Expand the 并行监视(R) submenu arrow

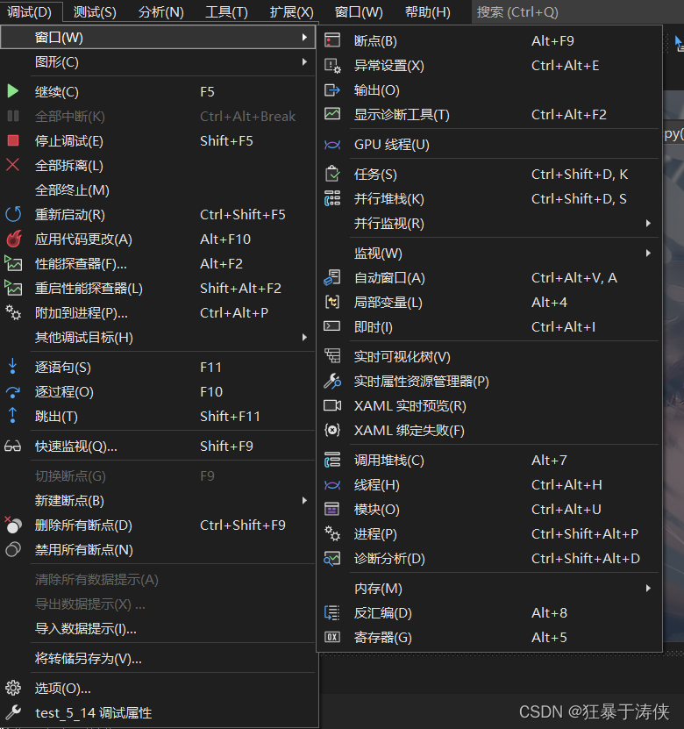[648, 223]
